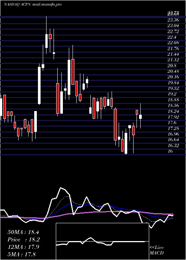Select the 17.6 price axis label
This screenshot has height=260, width=186.
[x=172, y=123]
